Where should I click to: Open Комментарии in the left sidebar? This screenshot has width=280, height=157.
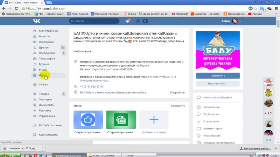tap(48, 135)
